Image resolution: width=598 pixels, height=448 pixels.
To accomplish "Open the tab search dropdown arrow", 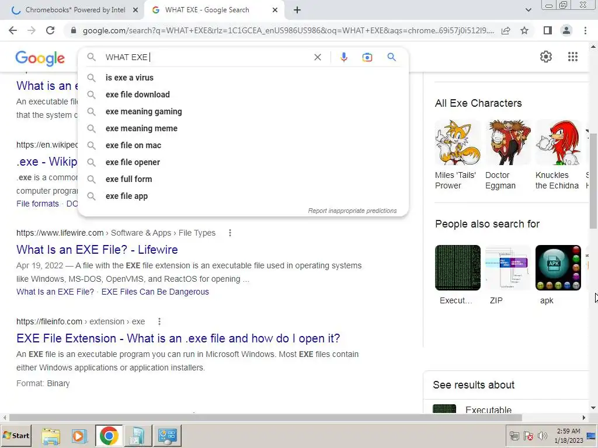I will pyautogui.click(x=528, y=10).
